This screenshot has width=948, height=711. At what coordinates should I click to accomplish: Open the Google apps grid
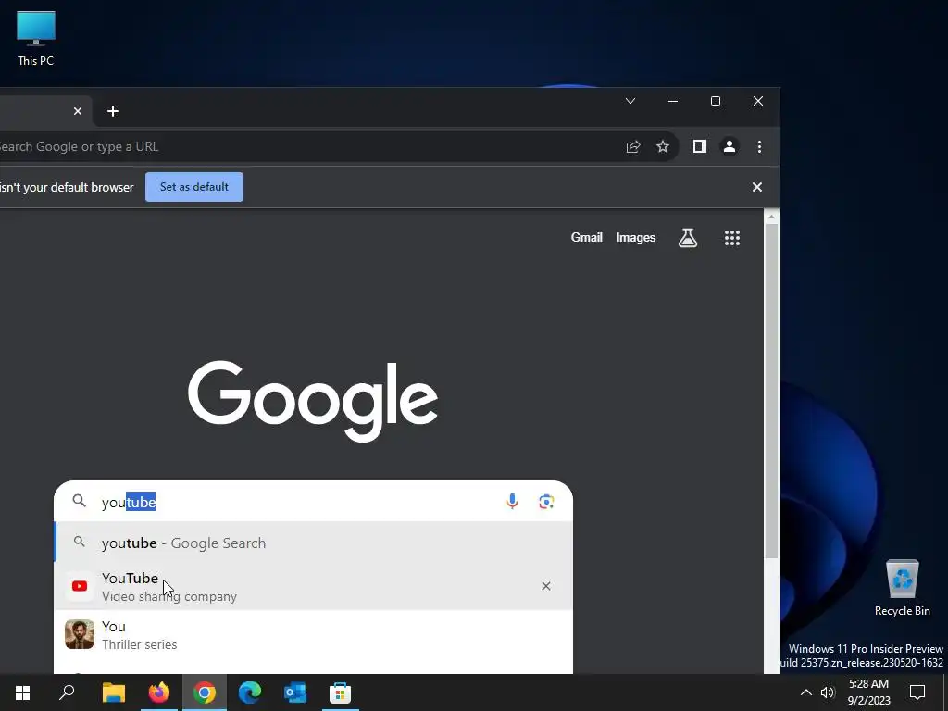pyautogui.click(x=732, y=238)
